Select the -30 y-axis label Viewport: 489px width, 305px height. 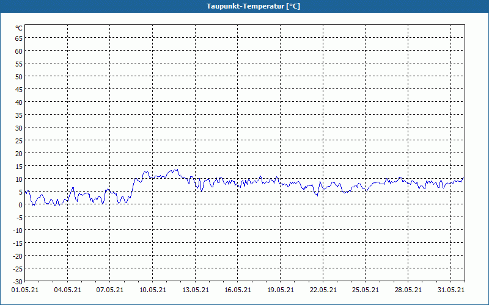coord(18,282)
